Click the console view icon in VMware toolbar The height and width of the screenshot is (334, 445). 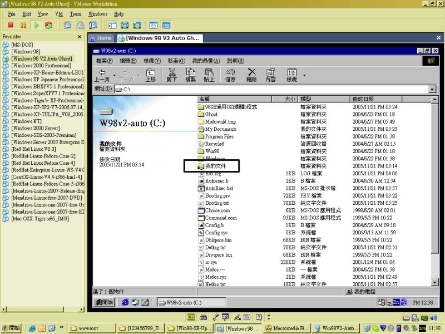coord(166,25)
